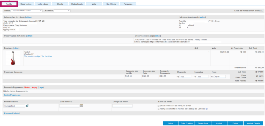Expand the Parceiro dropdown

click(62, 11)
